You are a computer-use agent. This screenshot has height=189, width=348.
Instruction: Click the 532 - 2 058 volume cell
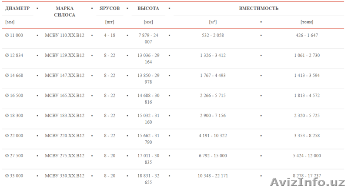click(212, 35)
